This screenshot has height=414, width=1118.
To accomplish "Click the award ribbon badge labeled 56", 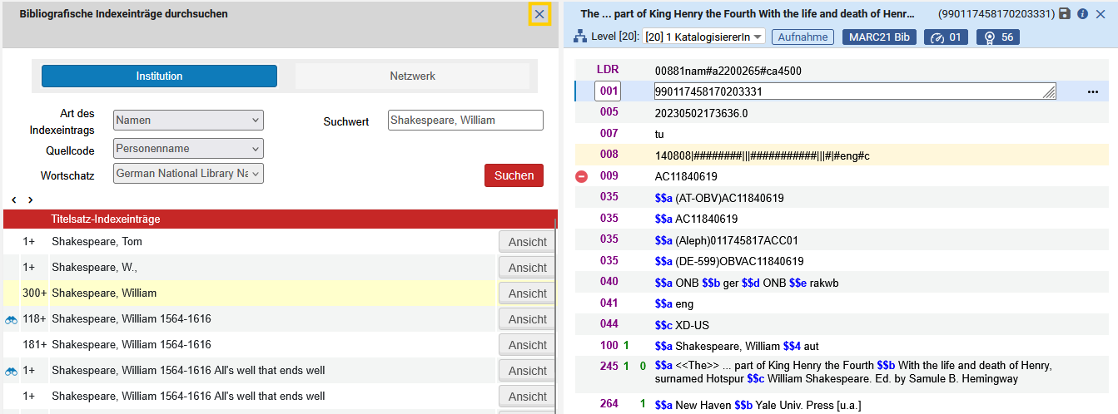I will click(x=997, y=37).
